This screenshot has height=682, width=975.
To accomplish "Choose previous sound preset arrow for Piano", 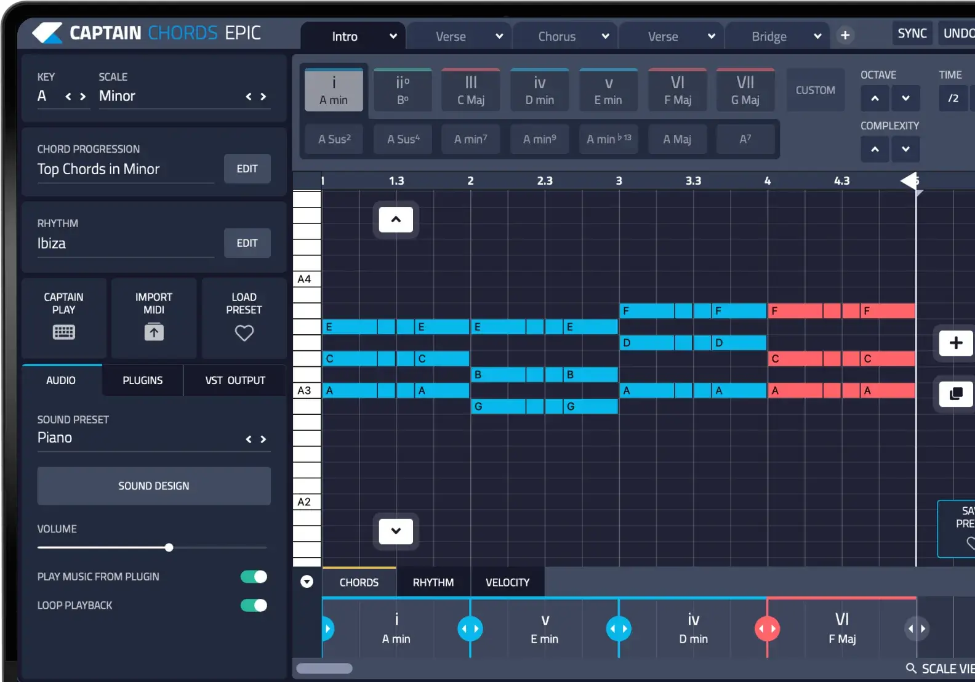I will (249, 439).
